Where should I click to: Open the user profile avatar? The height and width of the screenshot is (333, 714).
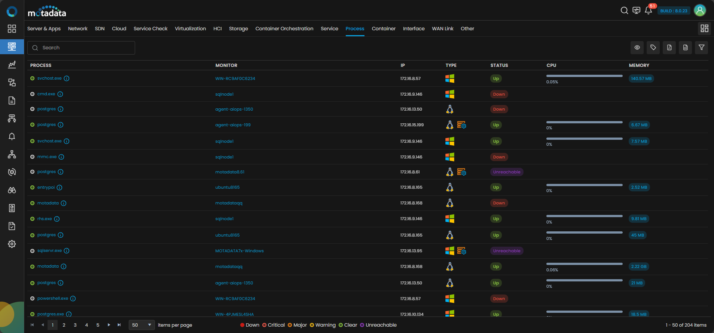700,10
